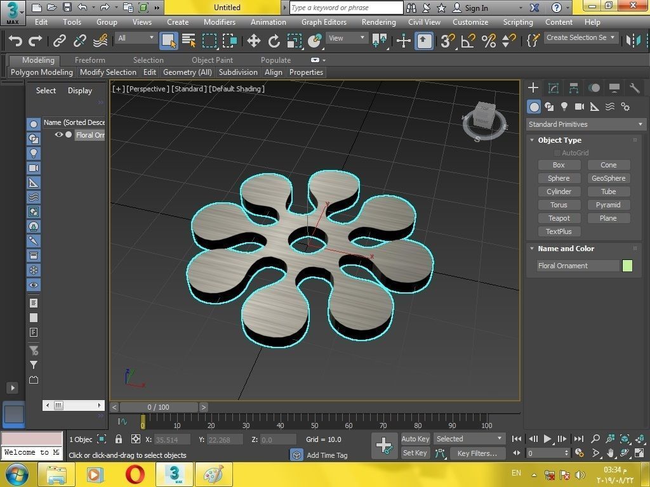650x487 pixels.
Task: Click the Set Key button
Action: tap(415, 453)
